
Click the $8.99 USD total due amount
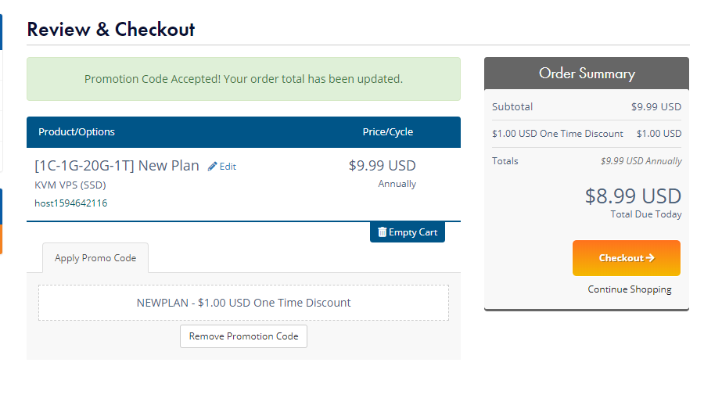pyautogui.click(x=633, y=196)
